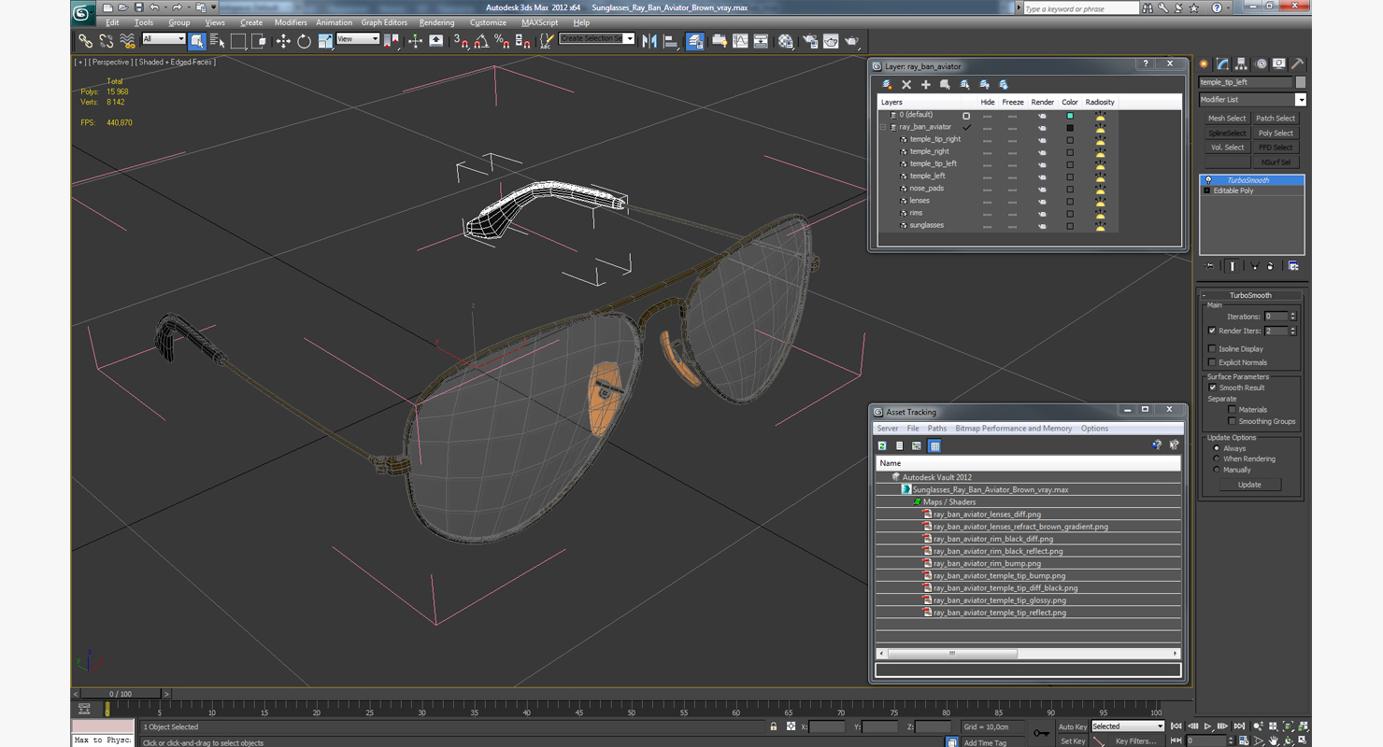
Task: Open the Modifier List dropdown
Action: pos(1300,100)
